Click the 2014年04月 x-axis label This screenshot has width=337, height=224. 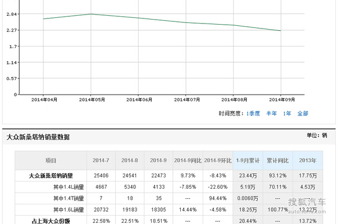[x=44, y=100]
